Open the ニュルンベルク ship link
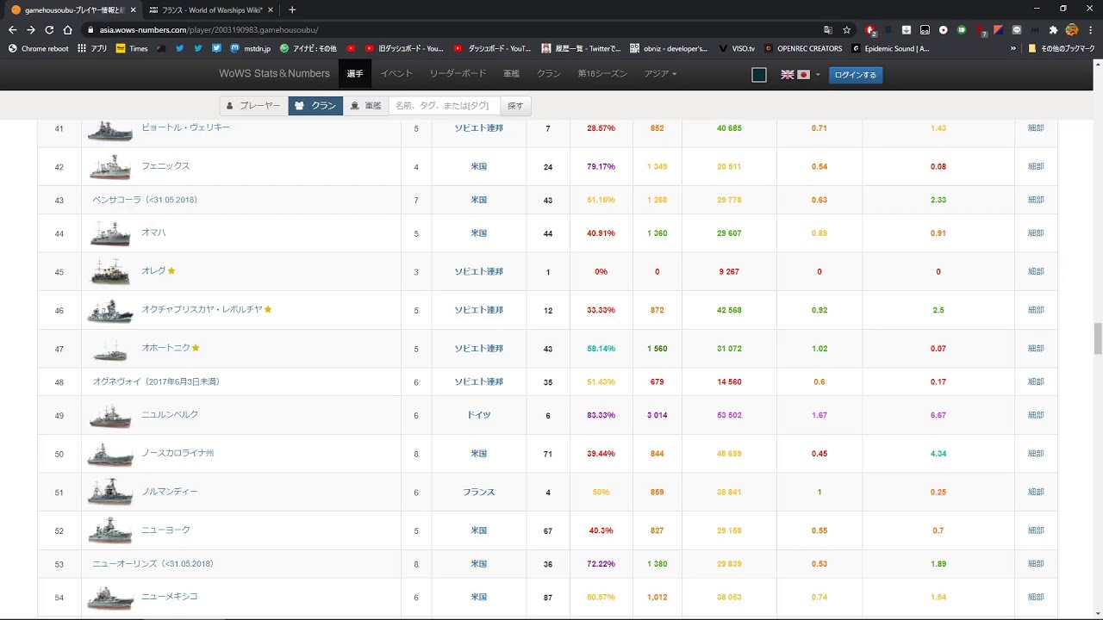The height and width of the screenshot is (620, 1103). [x=170, y=415]
